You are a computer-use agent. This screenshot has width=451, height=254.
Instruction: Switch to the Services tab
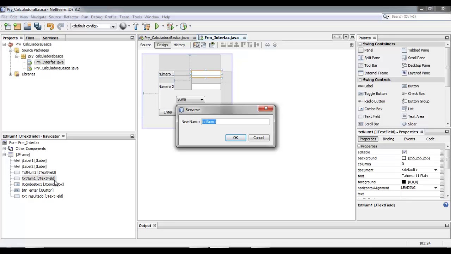tap(50, 38)
